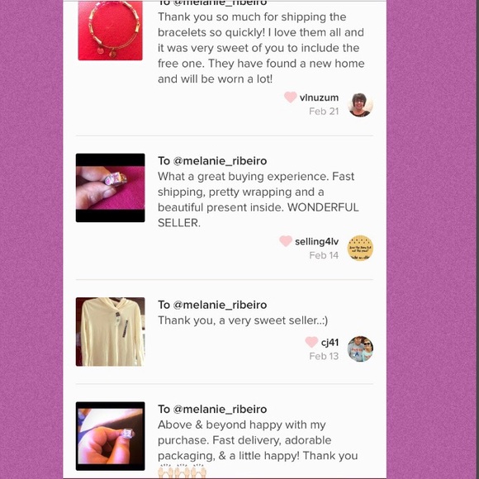Open the ring held in fingers thumbnail

(111, 436)
